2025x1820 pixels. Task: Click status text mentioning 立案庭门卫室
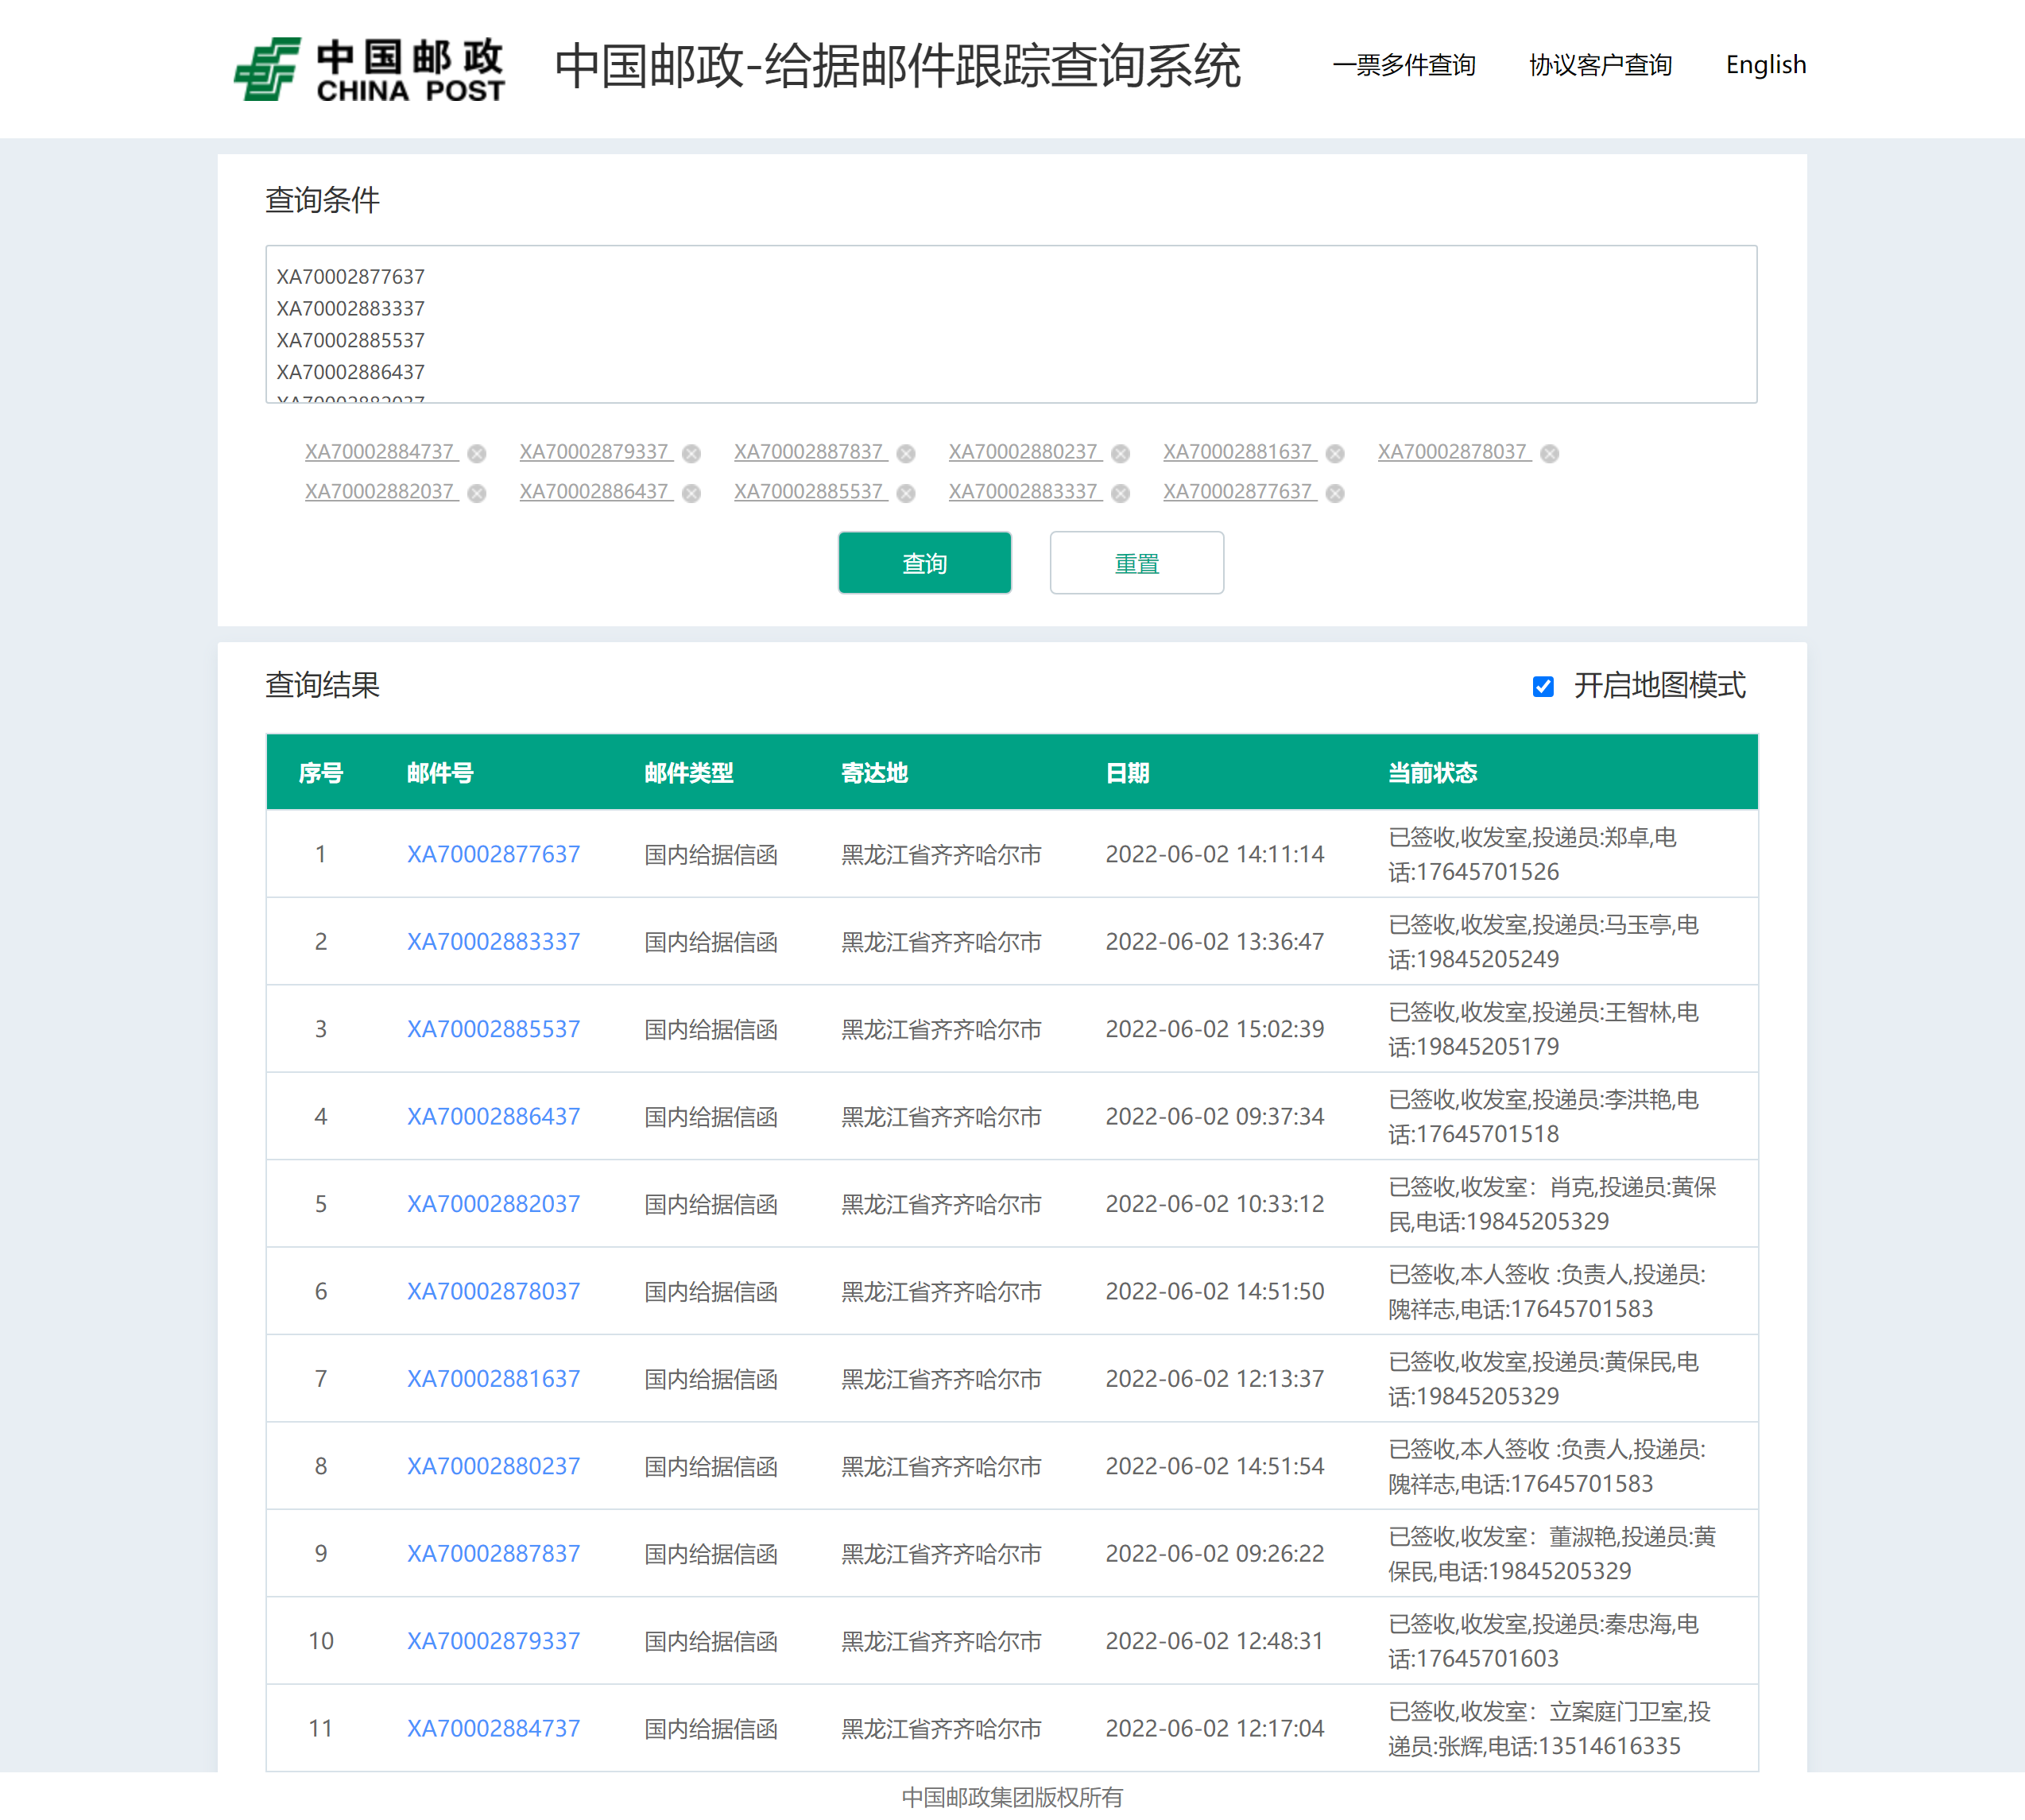click(x=1550, y=1729)
